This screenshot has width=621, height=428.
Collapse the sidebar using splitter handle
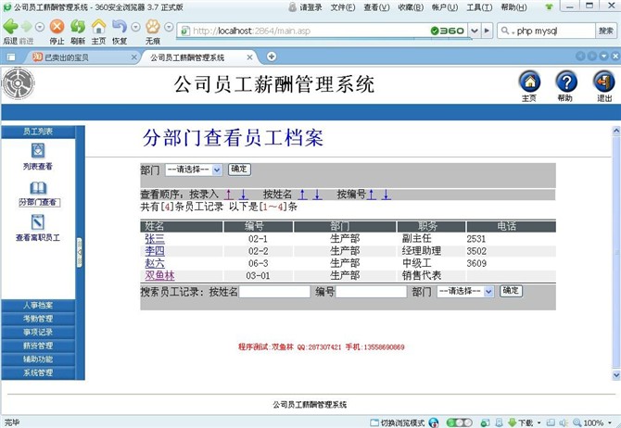coord(79,253)
